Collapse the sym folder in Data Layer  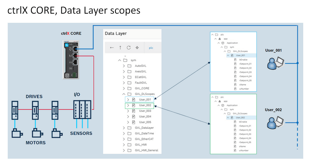[120, 60]
